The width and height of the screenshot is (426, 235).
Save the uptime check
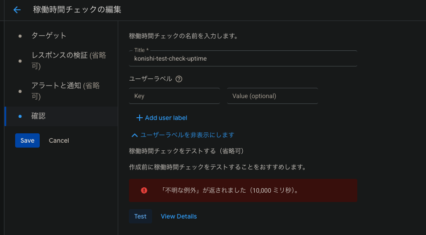coord(27,140)
